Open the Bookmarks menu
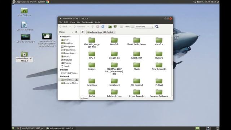This screenshot has height=130, width=231. click(87, 22)
